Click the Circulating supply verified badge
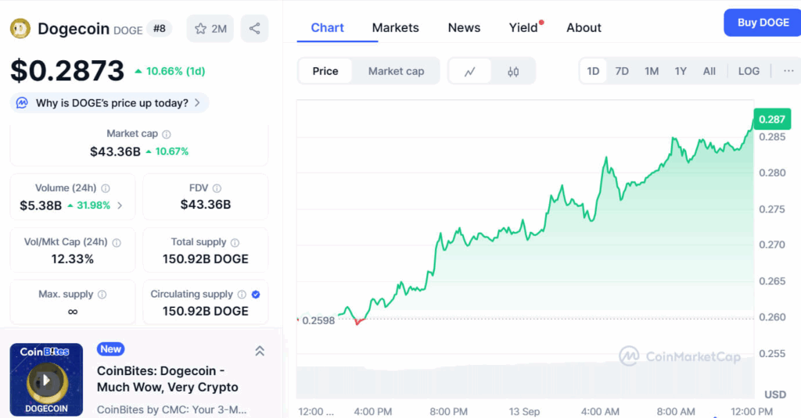Viewport: 801px width, 418px height. pyautogui.click(x=256, y=295)
